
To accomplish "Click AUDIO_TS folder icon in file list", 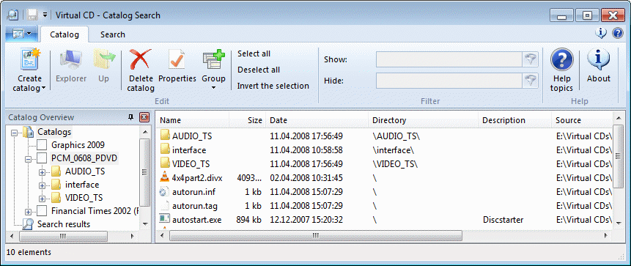I will tap(166, 136).
